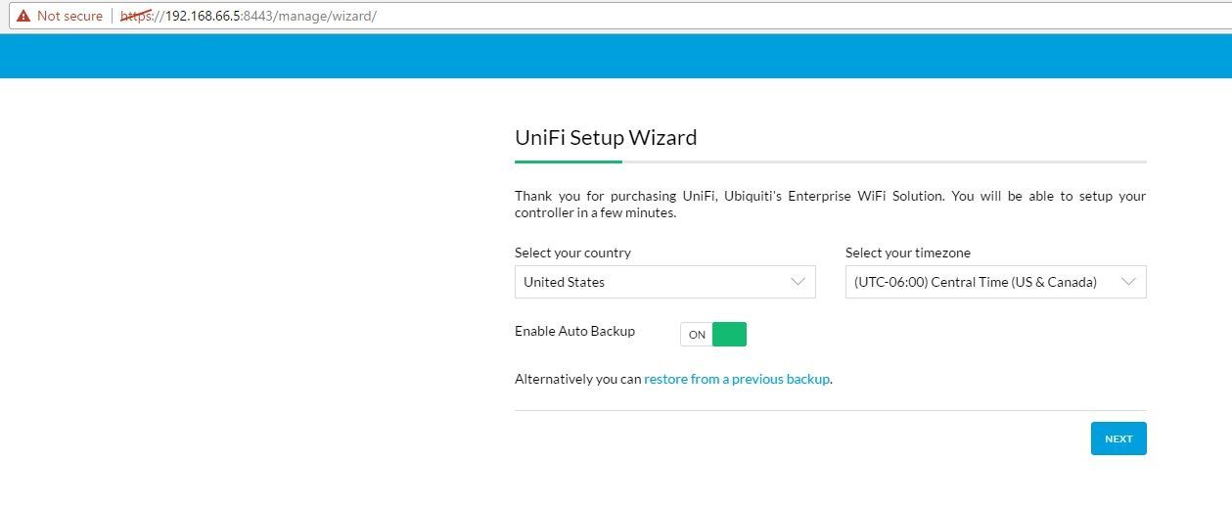Click the red warning triangle icon
This screenshot has height=507, width=1232.
(23, 16)
